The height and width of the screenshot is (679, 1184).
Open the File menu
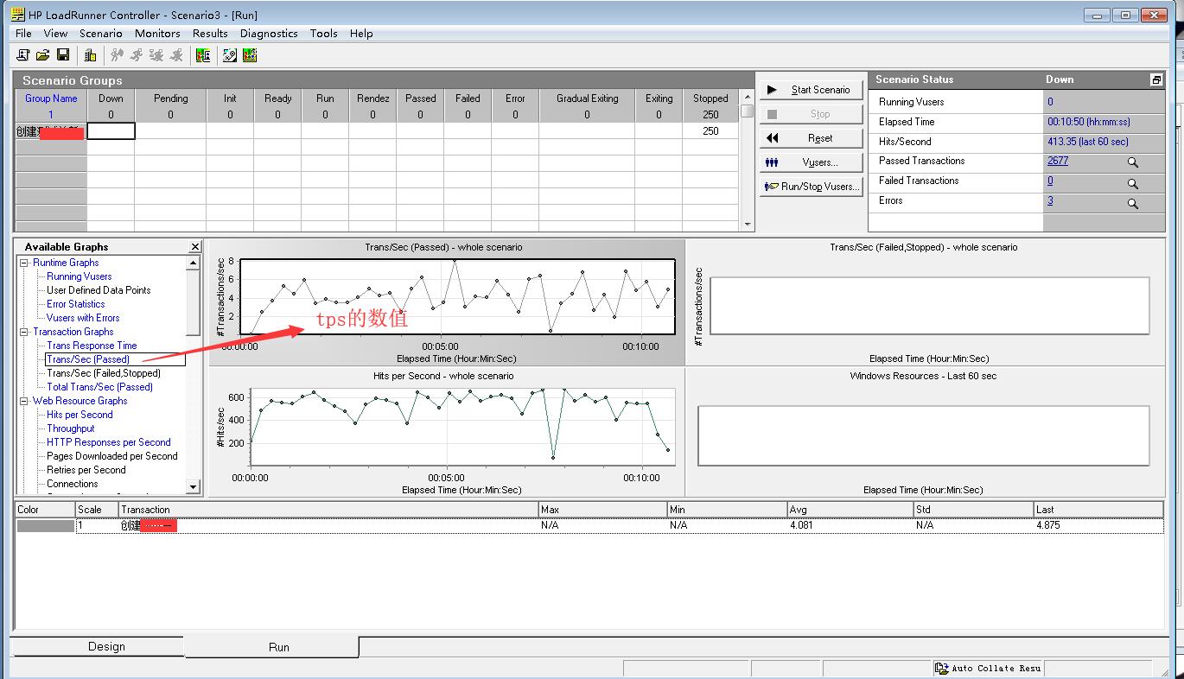click(23, 34)
